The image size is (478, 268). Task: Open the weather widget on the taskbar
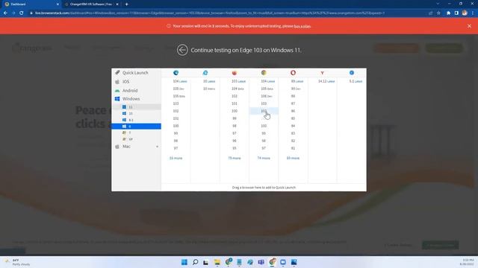tap(17, 262)
